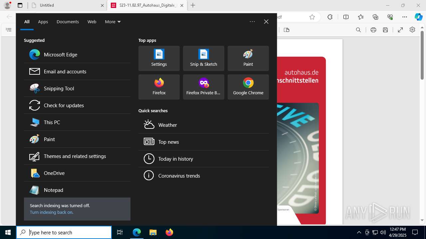Close the Untitled browser tab
The width and height of the screenshot is (426, 239).
click(x=102, y=5)
